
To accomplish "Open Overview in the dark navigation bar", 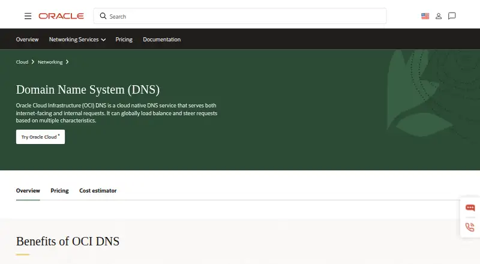I will 27,40.
